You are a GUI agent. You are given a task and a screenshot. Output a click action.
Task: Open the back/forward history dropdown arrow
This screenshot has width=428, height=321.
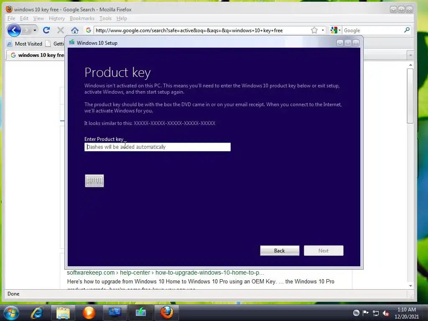(x=35, y=30)
